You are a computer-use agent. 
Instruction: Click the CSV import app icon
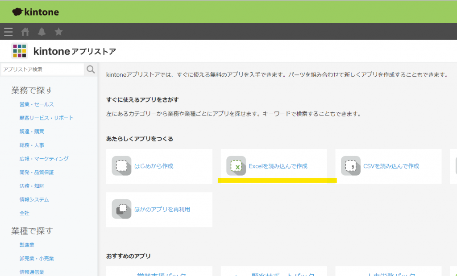351,166
